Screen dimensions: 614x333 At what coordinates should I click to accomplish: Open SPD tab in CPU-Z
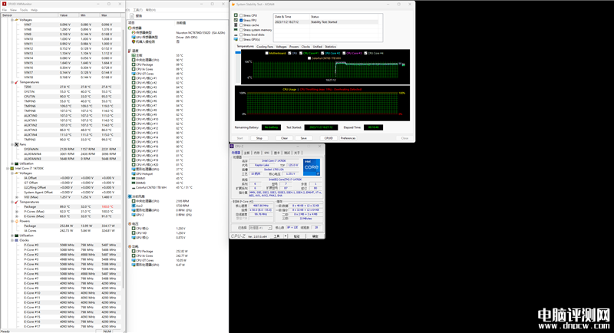266,153
